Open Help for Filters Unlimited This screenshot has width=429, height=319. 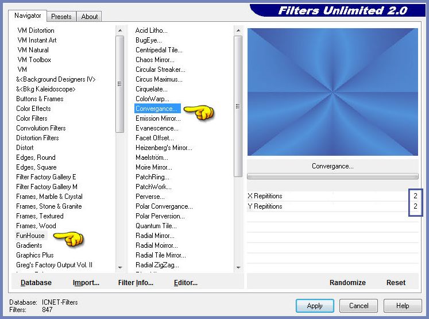[x=403, y=306]
